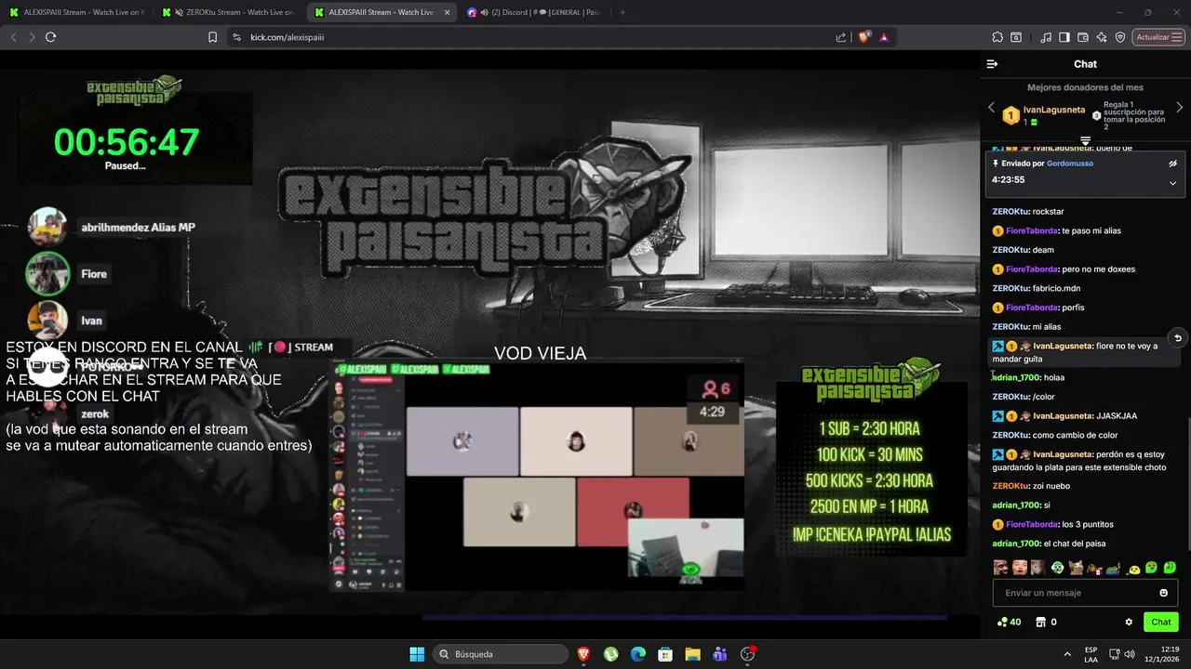Hide the pinned message eye-slash icon
The image size is (1191, 669).
tap(1172, 164)
